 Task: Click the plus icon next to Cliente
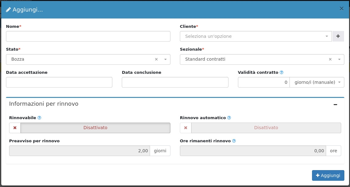338,36
